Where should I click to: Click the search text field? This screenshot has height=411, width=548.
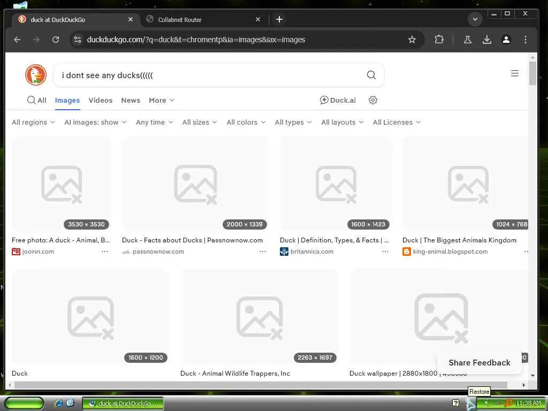click(210, 75)
